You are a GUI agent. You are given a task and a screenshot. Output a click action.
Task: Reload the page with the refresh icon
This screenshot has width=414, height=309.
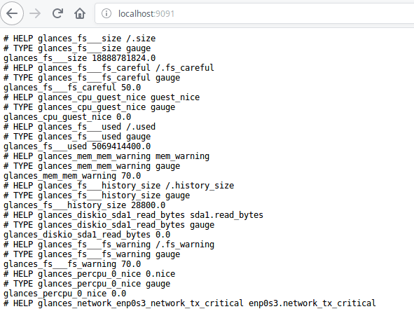click(x=57, y=13)
